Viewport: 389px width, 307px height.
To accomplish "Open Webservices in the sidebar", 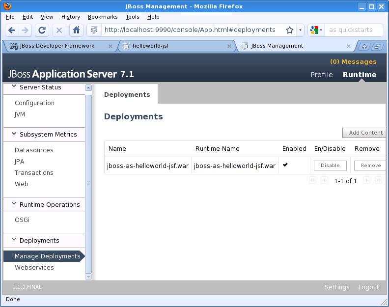I will pyautogui.click(x=34, y=268).
